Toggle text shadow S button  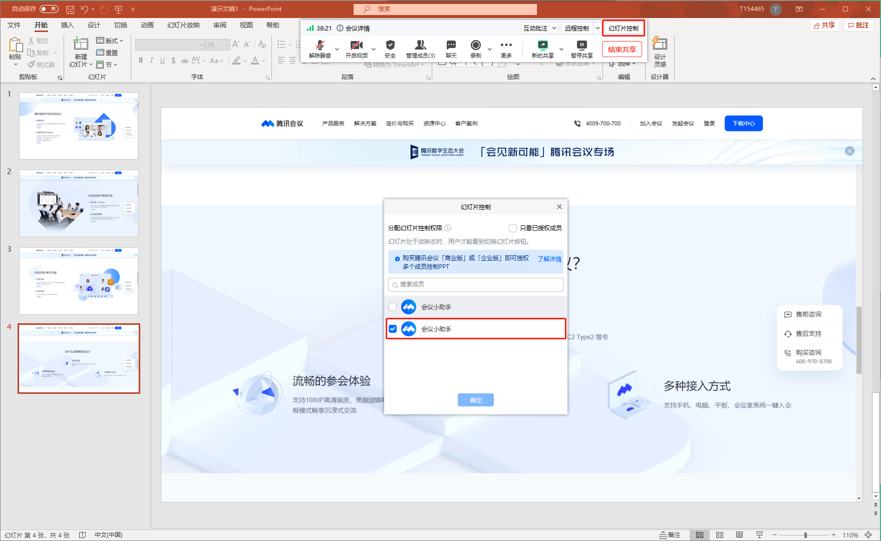173,61
